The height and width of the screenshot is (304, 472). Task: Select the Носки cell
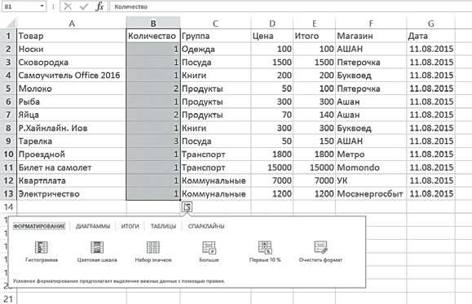pyautogui.click(x=72, y=49)
